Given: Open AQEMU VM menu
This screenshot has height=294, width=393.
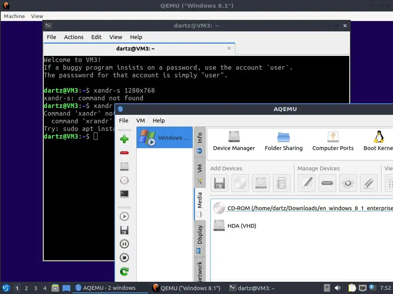Looking at the screenshot, I should pos(140,121).
